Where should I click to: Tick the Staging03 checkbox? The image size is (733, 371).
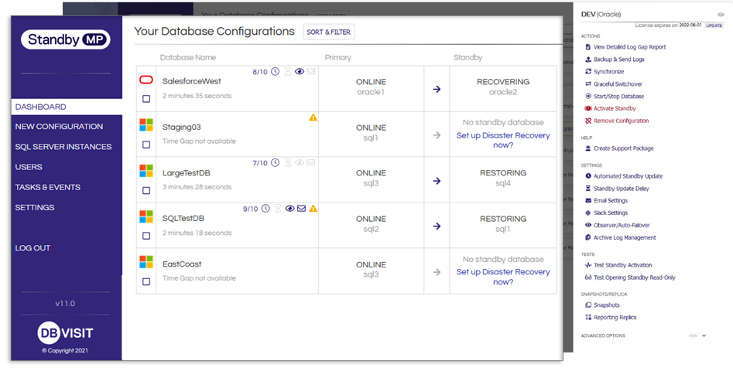click(146, 145)
